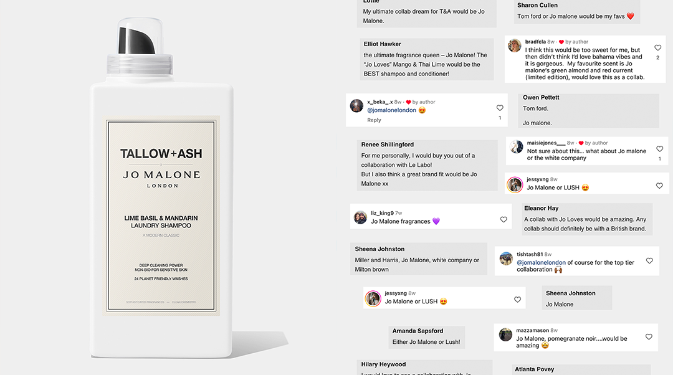Viewport: 673px width, 375px height.
Task: Like lower jessyxng Jo Malone or LUSH comment
Action: tap(517, 300)
